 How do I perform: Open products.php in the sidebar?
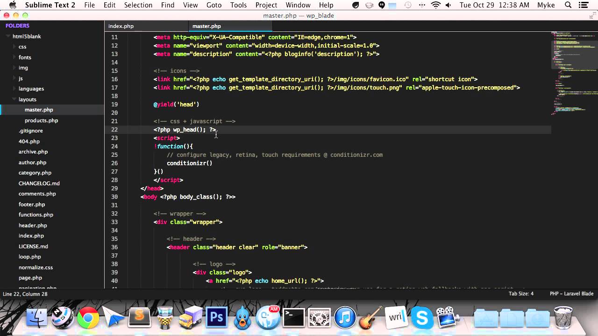(x=41, y=120)
